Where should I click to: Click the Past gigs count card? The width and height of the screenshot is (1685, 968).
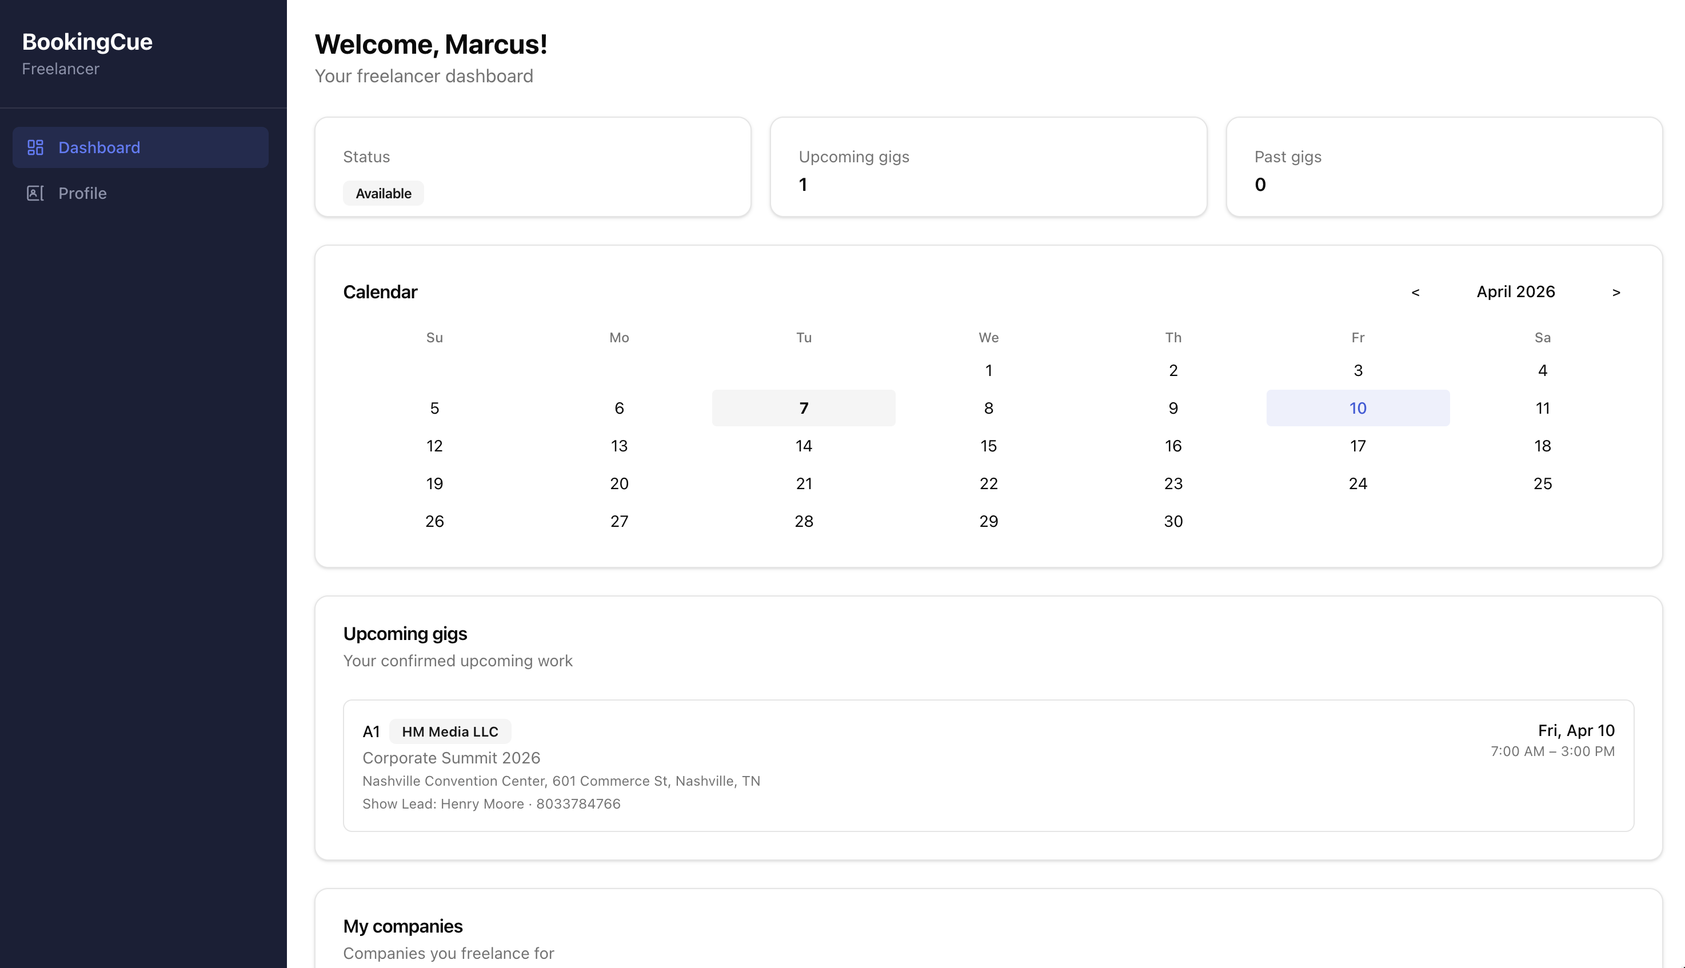click(x=1444, y=166)
